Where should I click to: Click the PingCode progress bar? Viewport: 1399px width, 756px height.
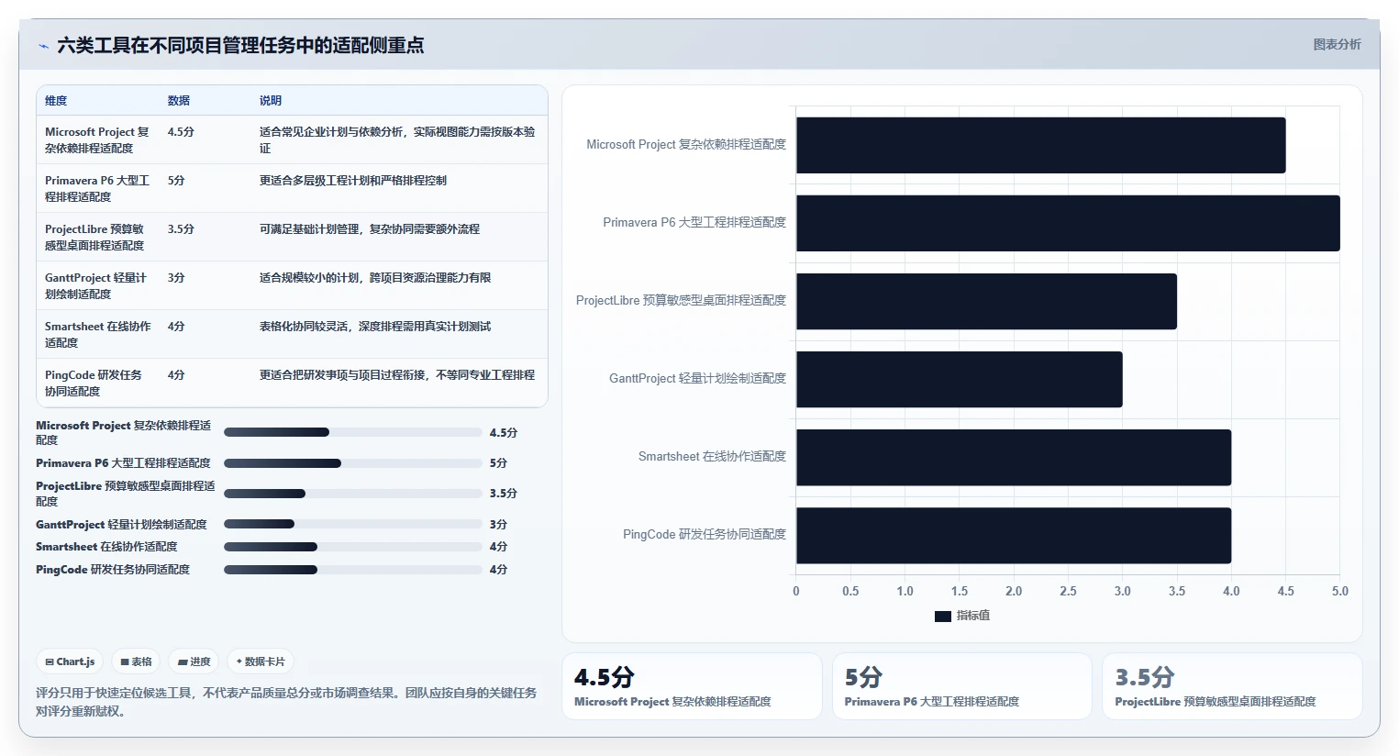[x=353, y=570]
